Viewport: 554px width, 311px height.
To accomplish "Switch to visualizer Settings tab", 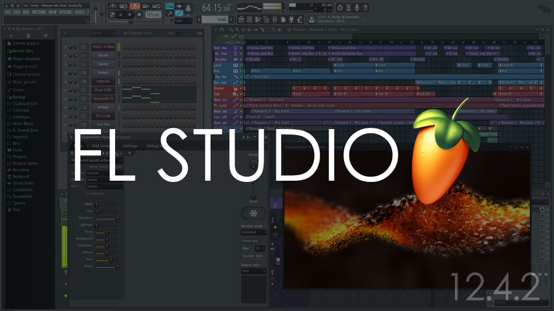I will tap(130, 146).
